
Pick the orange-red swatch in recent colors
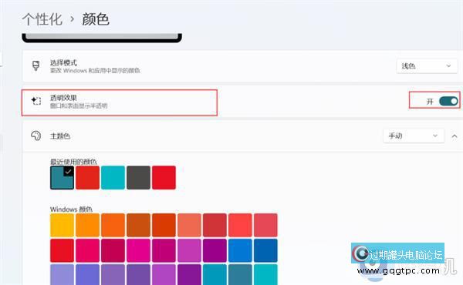[x=87, y=177]
